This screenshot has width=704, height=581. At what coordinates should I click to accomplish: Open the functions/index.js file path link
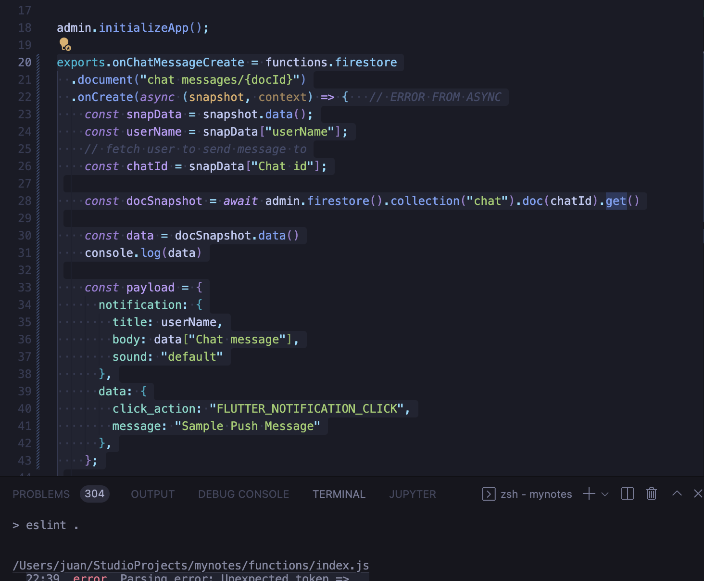(x=191, y=566)
